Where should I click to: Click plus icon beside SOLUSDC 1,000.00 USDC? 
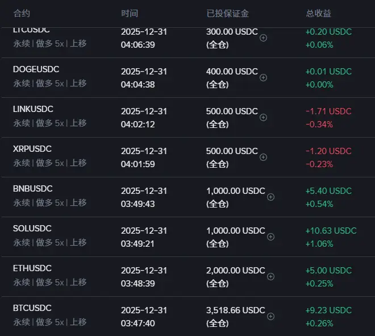[271, 237]
